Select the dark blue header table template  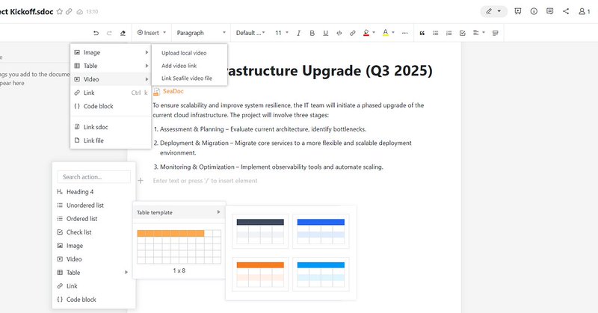[x=321, y=232]
